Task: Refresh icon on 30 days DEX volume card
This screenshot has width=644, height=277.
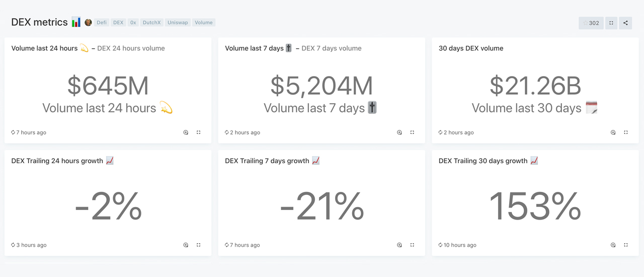Action: [441, 132]
